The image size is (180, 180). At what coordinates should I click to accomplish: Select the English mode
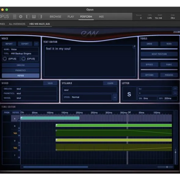click(20, 65)
